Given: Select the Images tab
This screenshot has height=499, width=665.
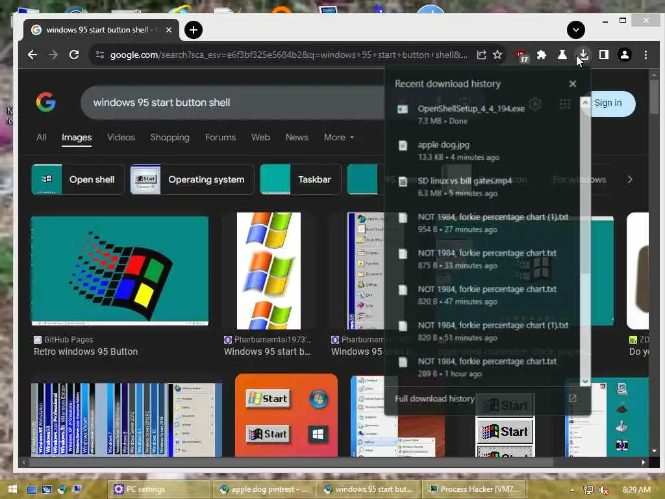Looking at the screenshot, I should (x=77, y=138).
